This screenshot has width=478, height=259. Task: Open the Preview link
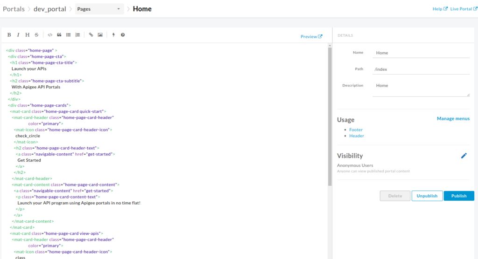311,37
